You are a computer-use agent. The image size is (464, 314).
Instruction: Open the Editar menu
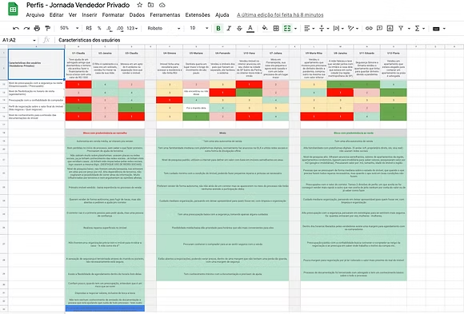click(x=56, y=15)
